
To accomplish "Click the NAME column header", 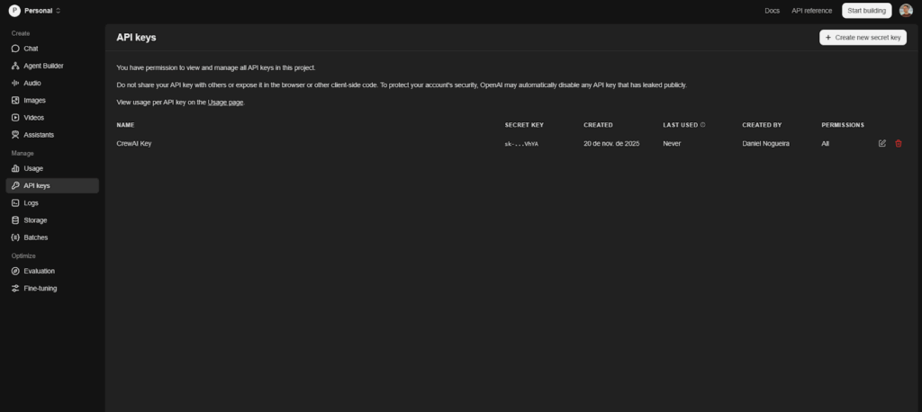I will [125, 125].
